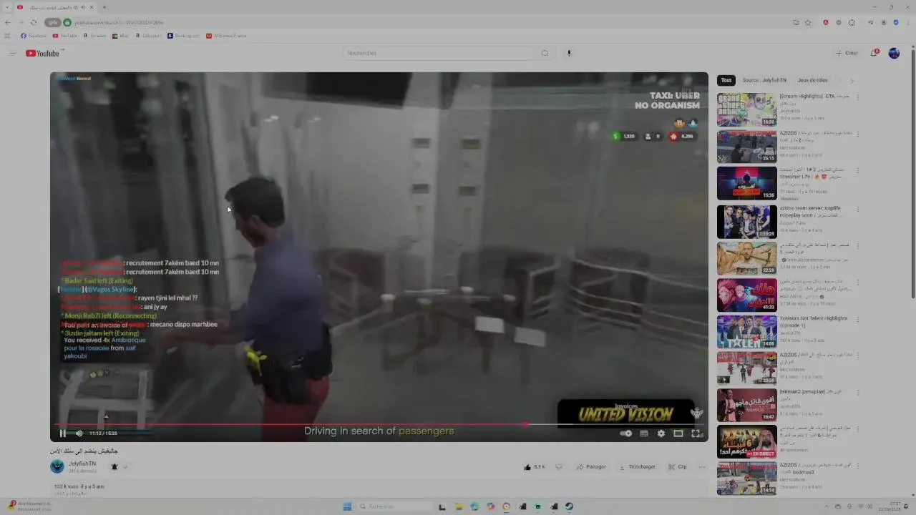Open the red ad-blocker extension icon
The image size is (916, 515).
pyautogui.click(x=825, y=23)
